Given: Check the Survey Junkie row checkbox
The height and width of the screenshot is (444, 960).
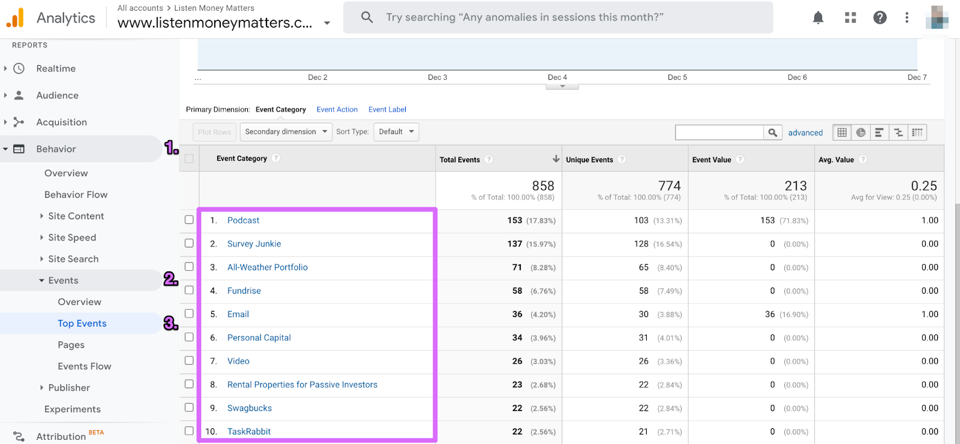Looking at the screenshot, I should pyautogui.click(x=189, y=243).
